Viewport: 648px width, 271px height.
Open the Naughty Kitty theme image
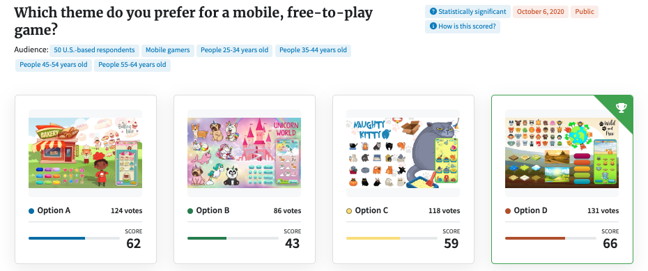(x=403, y=153)
